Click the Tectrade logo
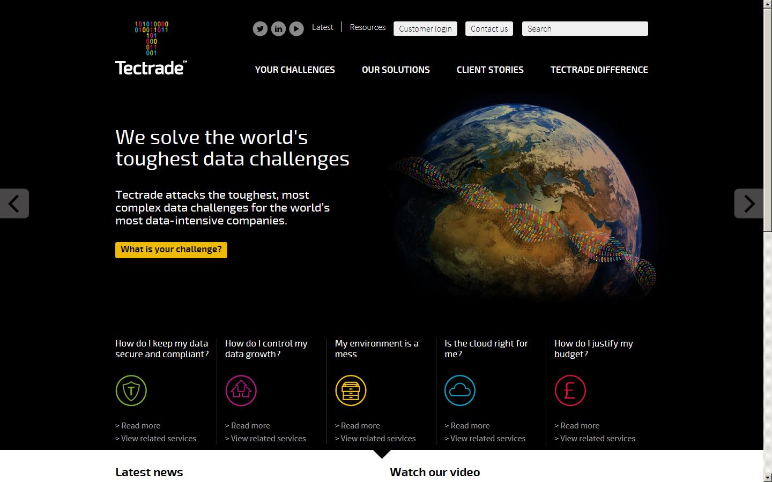 point(151,48)
